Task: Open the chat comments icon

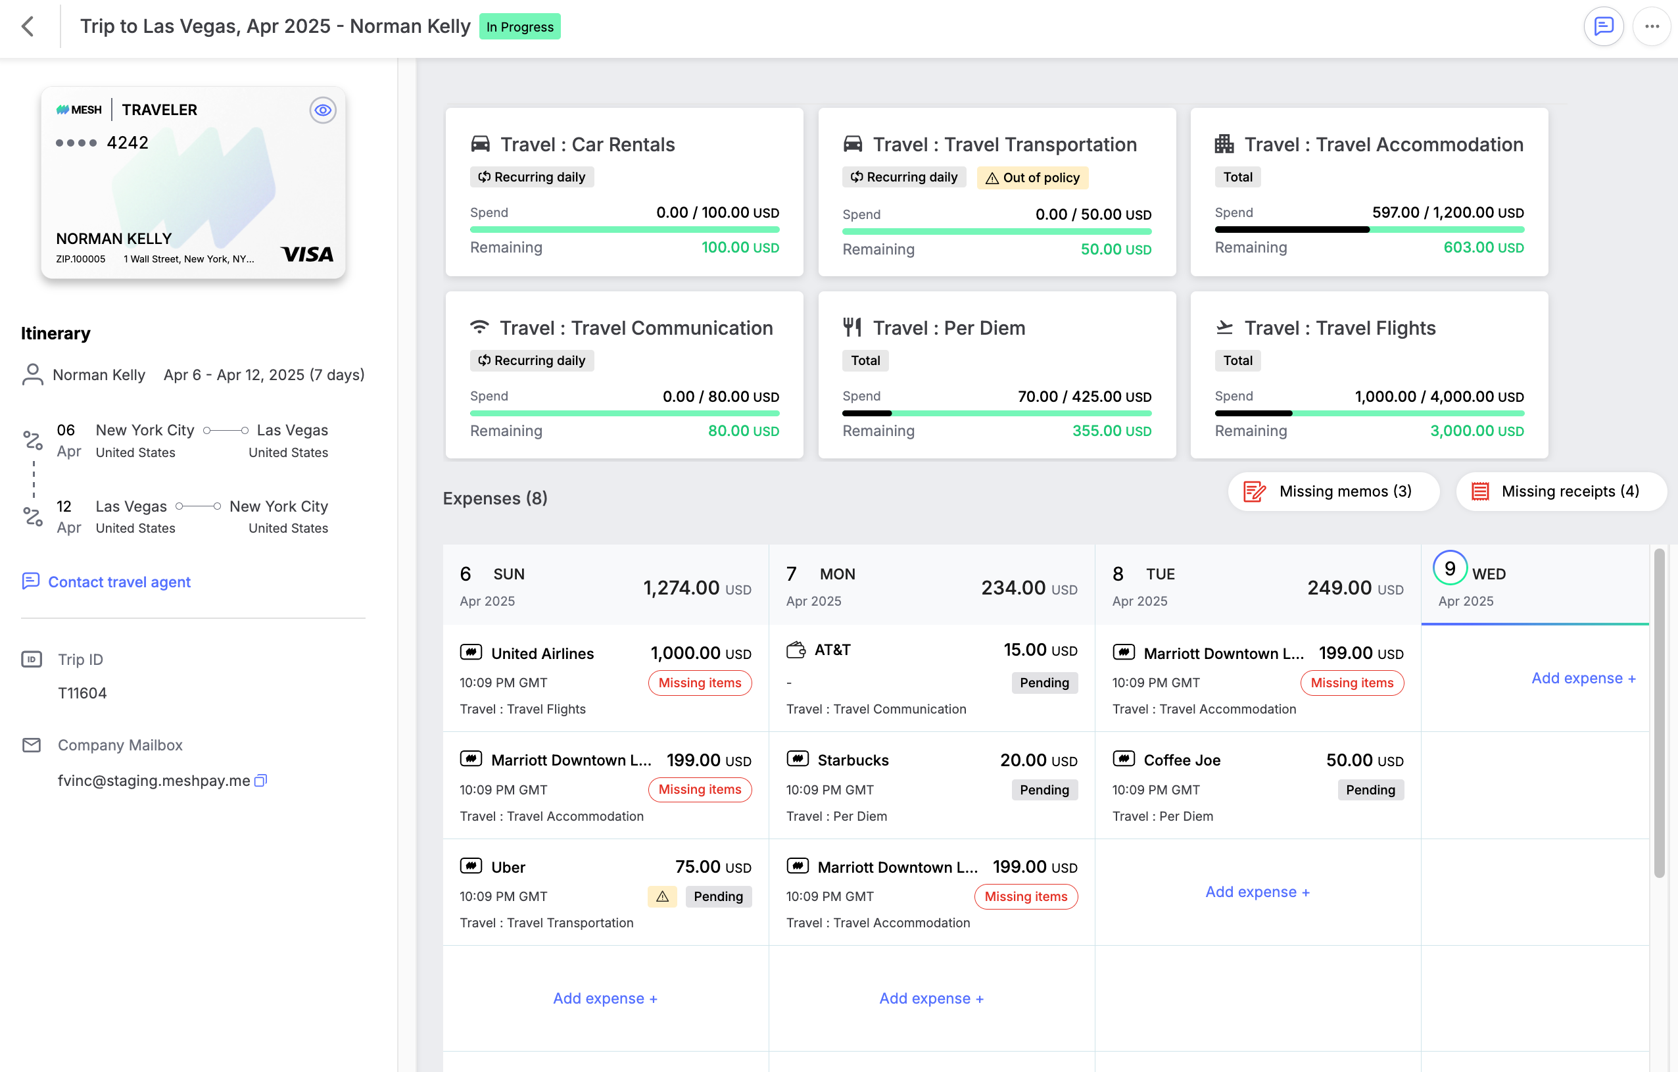Action: 1604,26
